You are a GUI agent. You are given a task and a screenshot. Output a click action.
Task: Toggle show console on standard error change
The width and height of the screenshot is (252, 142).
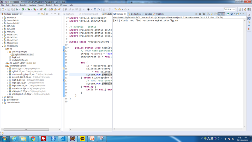(x=223, y=14)
